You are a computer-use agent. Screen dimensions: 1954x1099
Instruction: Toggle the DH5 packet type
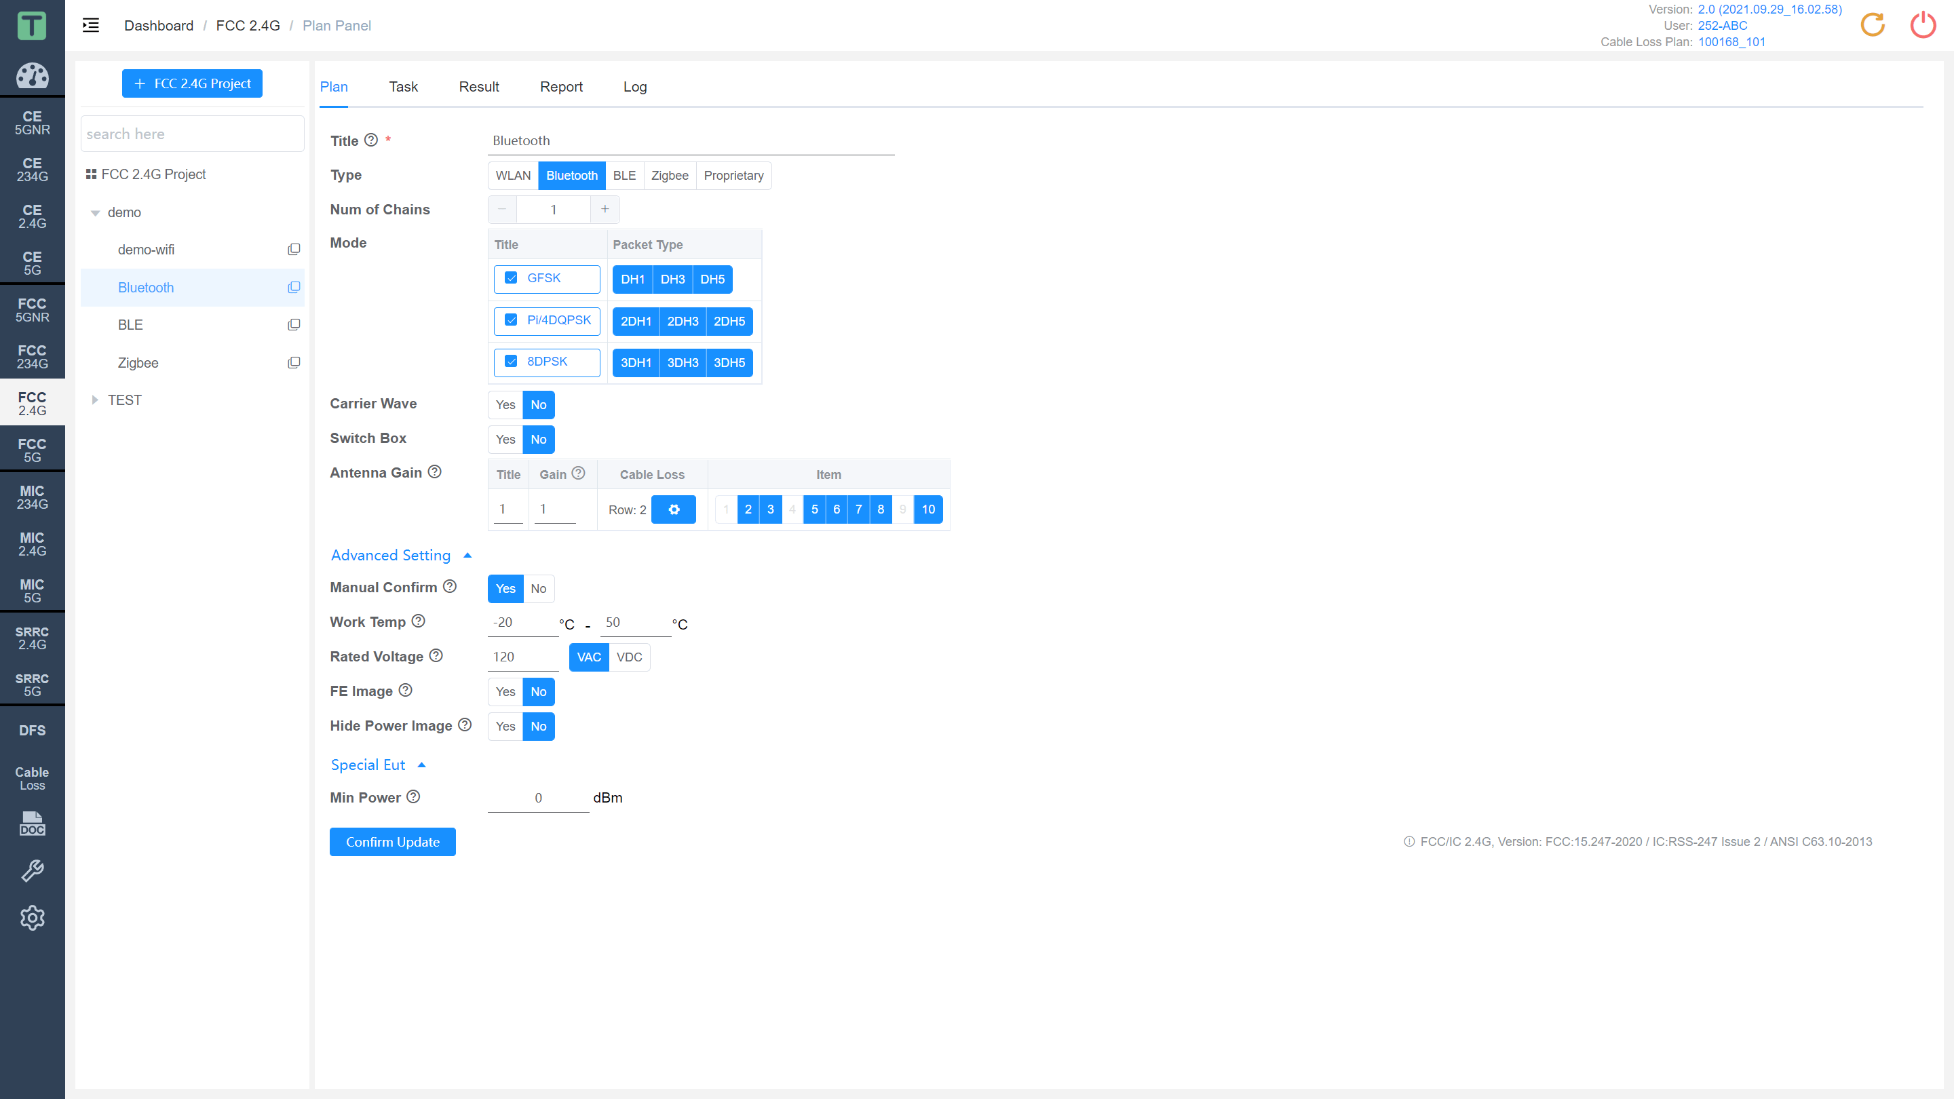[712, 279]
